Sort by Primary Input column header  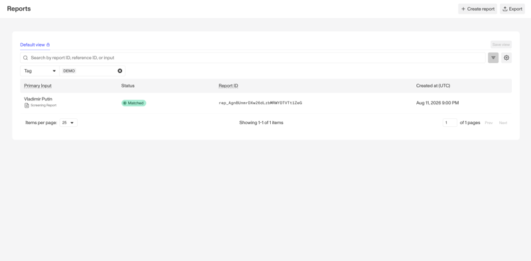[x=38, y=86]
